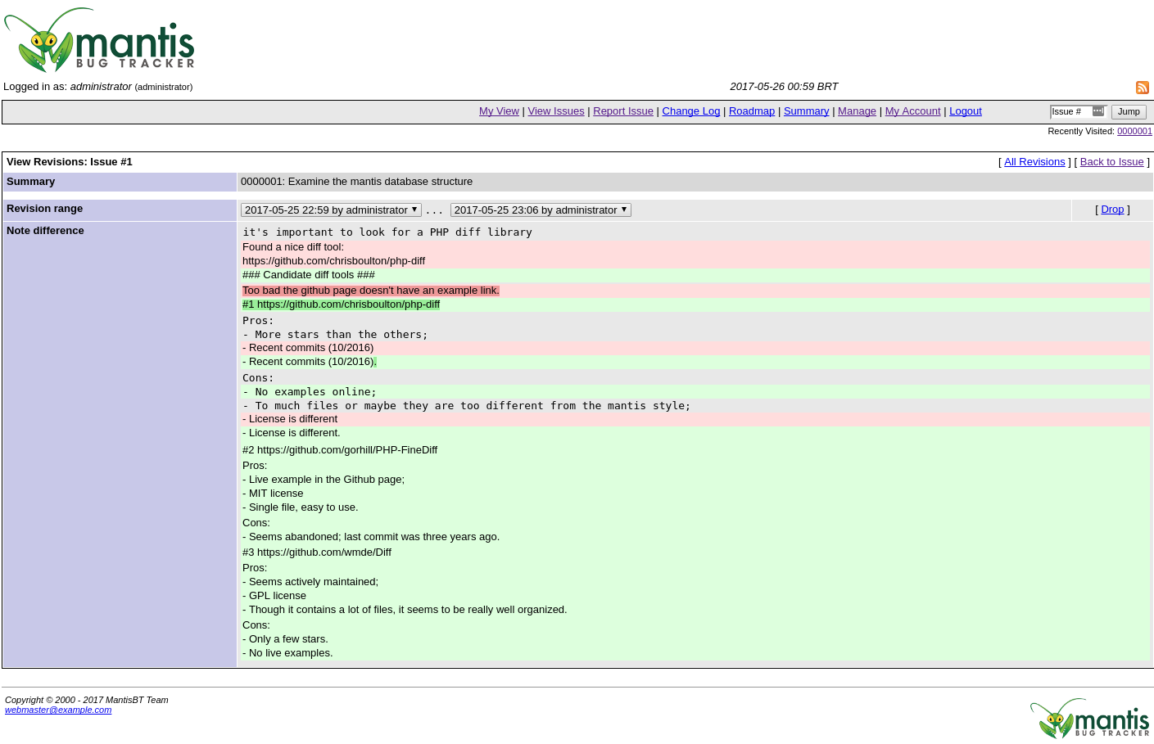Open the Change Log
1154x744 pixels.
point(691,111)
